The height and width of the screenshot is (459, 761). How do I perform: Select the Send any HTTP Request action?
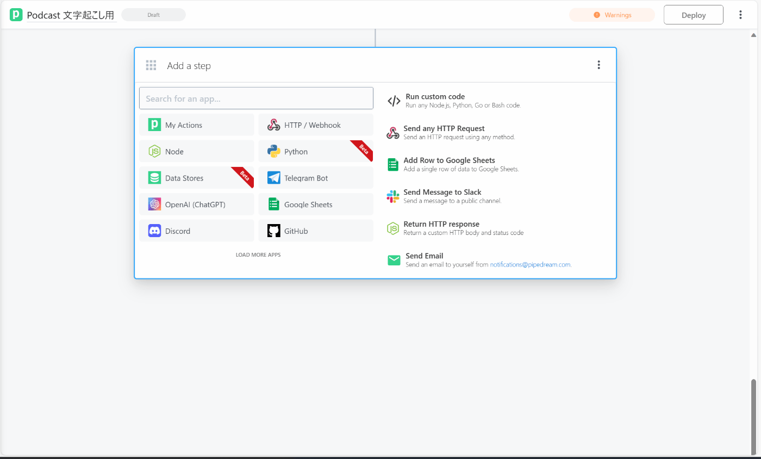[x=451, y=133]
